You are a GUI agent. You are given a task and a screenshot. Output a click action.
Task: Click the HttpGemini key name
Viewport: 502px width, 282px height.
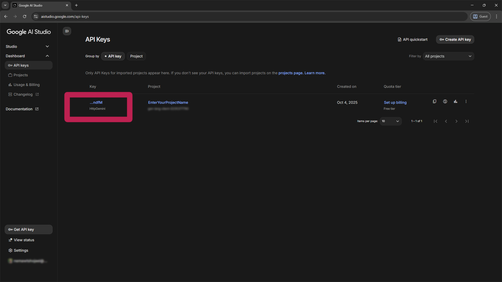pos(97,109)
